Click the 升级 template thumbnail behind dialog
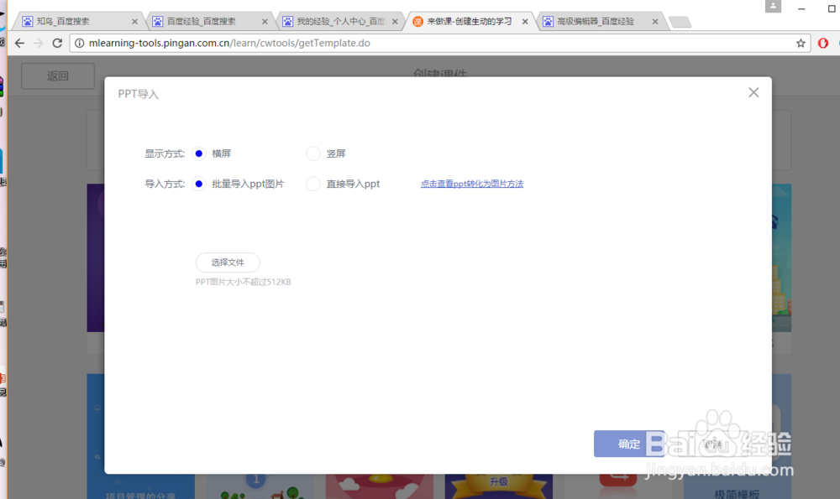This screenshot has height=499, width=840. point(499,486)
